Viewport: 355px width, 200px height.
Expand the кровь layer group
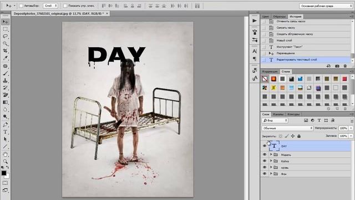pyautogui.click(x=271, y=167)
